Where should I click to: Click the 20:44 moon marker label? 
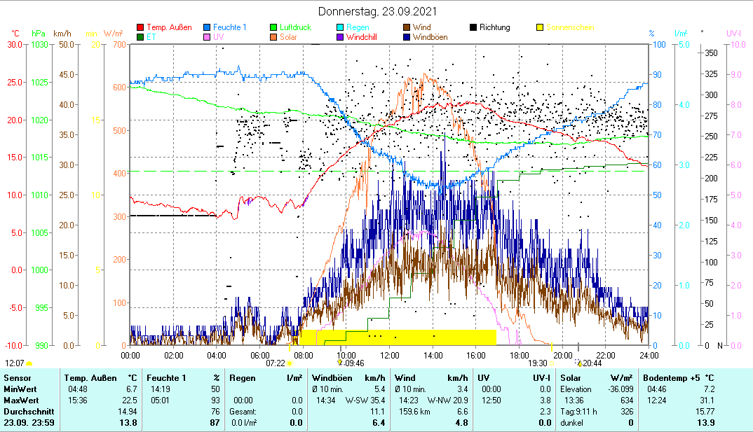(592, 363)
